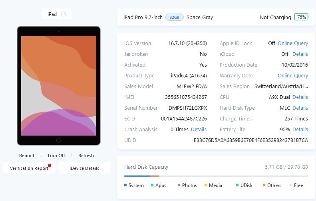The image size is (316, 201).
Task: Click Production Date value 10/02/2016
Action: coord(295,65)
